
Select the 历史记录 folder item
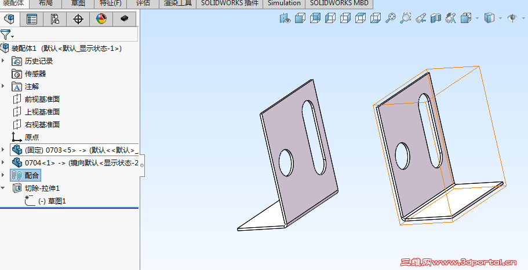pos(32,61)
